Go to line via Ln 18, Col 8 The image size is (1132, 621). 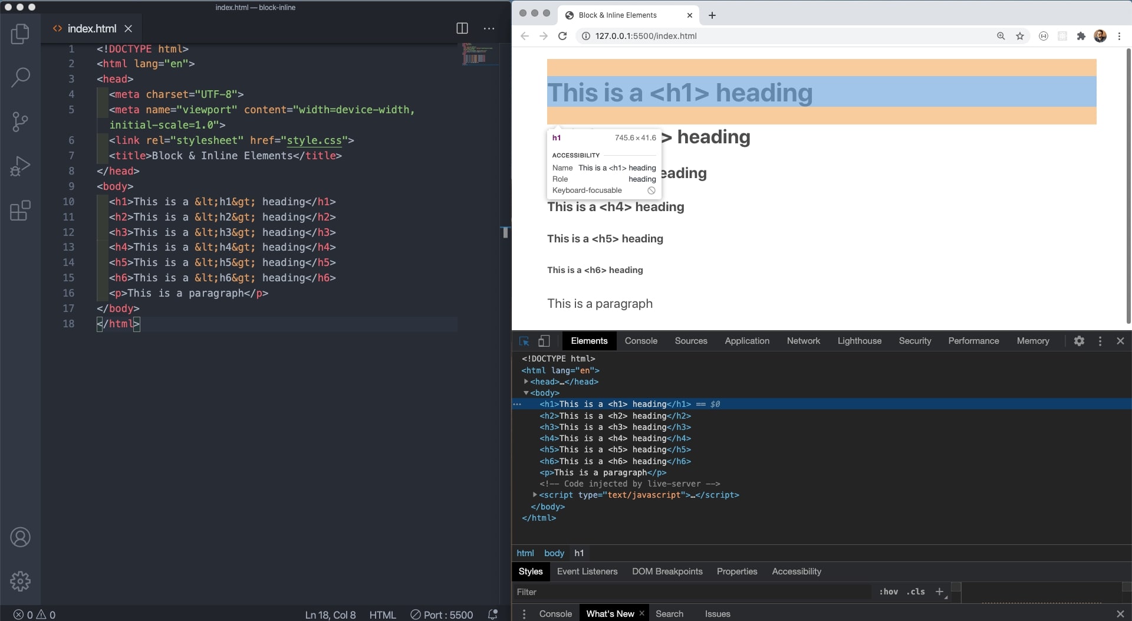tap(330, 615)
